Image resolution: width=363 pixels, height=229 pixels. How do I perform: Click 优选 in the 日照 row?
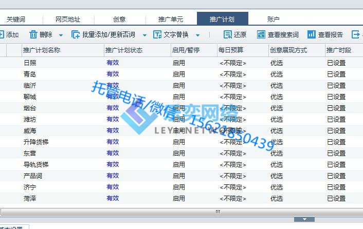tap(277, 63)
